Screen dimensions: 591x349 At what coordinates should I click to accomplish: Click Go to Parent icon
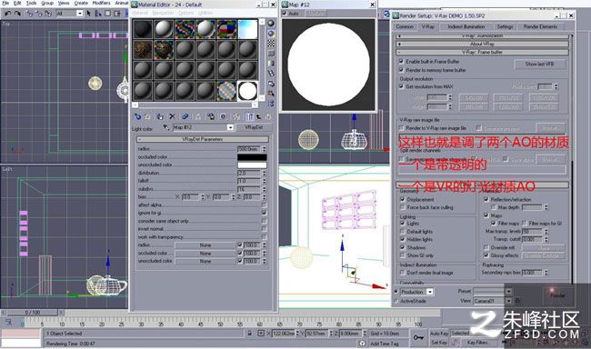259,116
